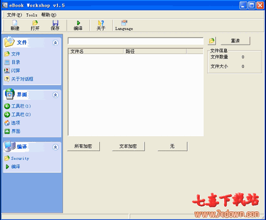
Task: Maximize the eBook Workshop window
Action: click(x=252, y=6)
